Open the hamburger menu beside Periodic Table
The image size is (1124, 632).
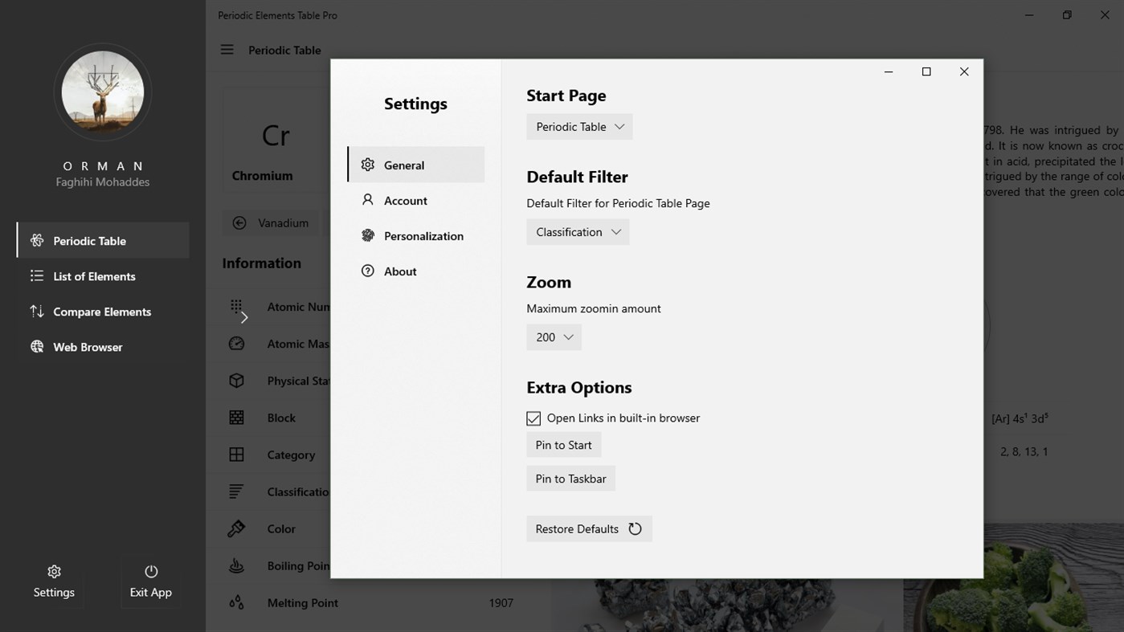(227, 50)
